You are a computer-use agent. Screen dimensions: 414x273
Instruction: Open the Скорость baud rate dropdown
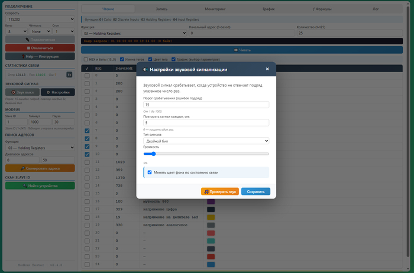tap(40, 19)
